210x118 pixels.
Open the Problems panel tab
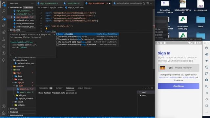pyautogui.click(x=45, y=88)
